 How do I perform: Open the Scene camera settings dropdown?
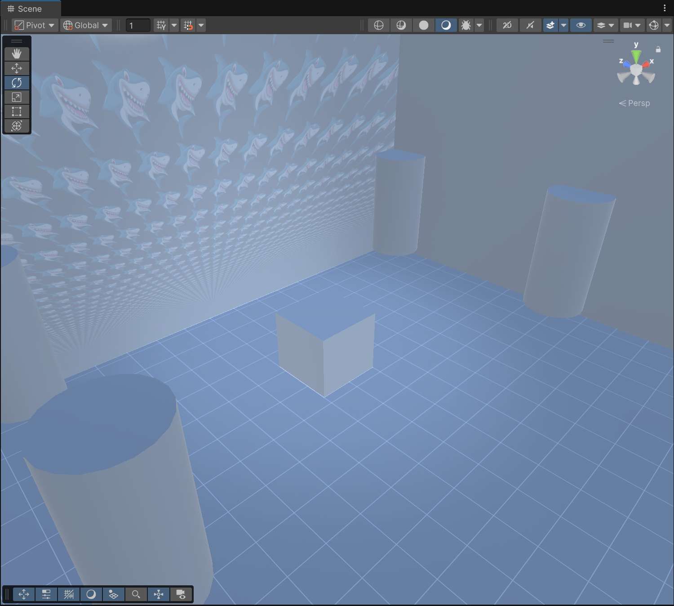632,25
